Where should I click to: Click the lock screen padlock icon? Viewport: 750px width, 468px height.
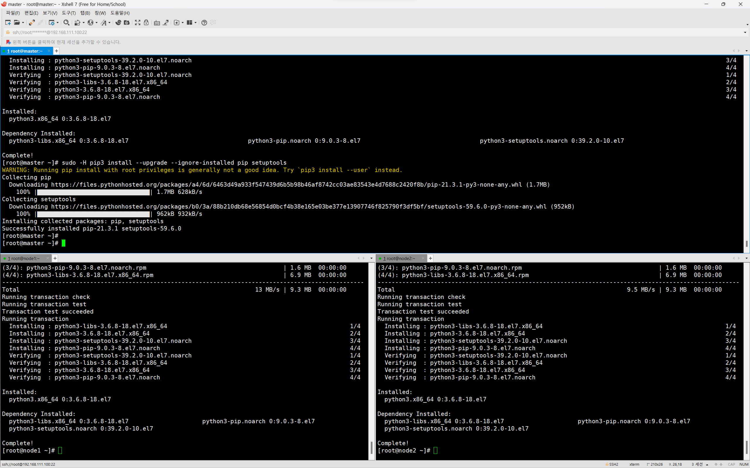pos(146,23)
